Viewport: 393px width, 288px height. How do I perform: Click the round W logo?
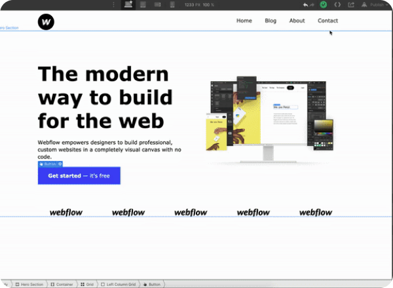click(x=46, y=22)
